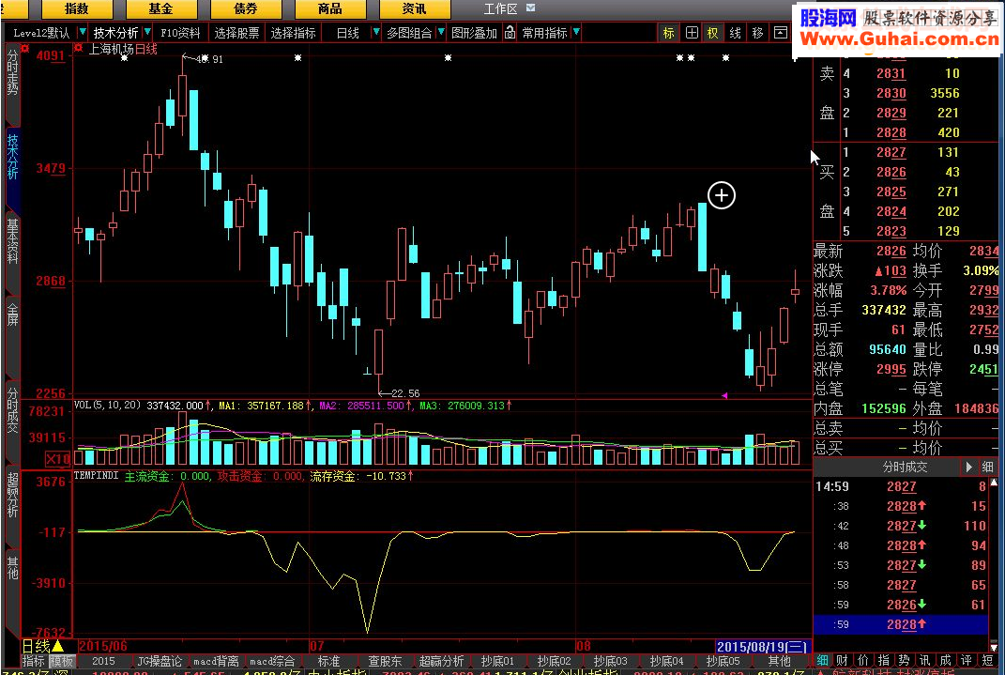Image resolution: width=1005 pixels, height=675 pixels.
Task: Select the highlighted :59 2828 trade row
Action: (901, 624)
